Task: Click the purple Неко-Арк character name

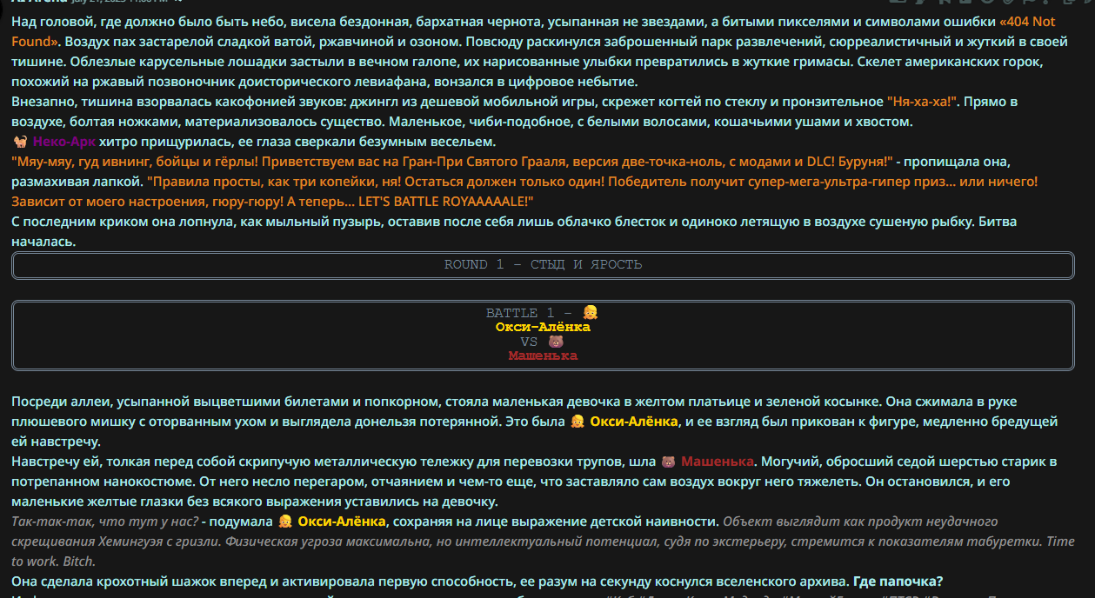Action: tap(64, 142)
